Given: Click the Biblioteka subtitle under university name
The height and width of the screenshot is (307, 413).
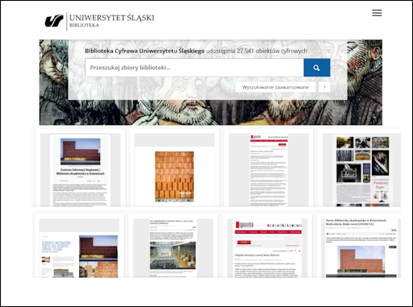Looking at the screenshot, I should point(84,25).
